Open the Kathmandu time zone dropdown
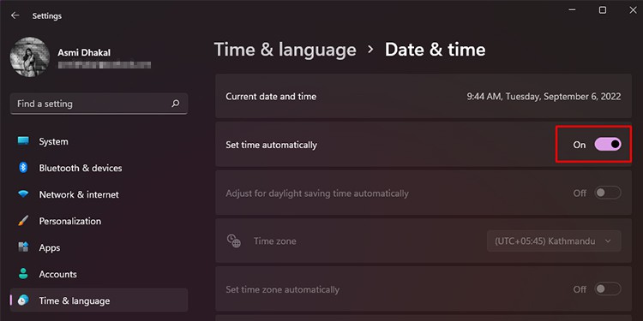The image size is (643, 321). pyautogui.click(x=554, y=241)
